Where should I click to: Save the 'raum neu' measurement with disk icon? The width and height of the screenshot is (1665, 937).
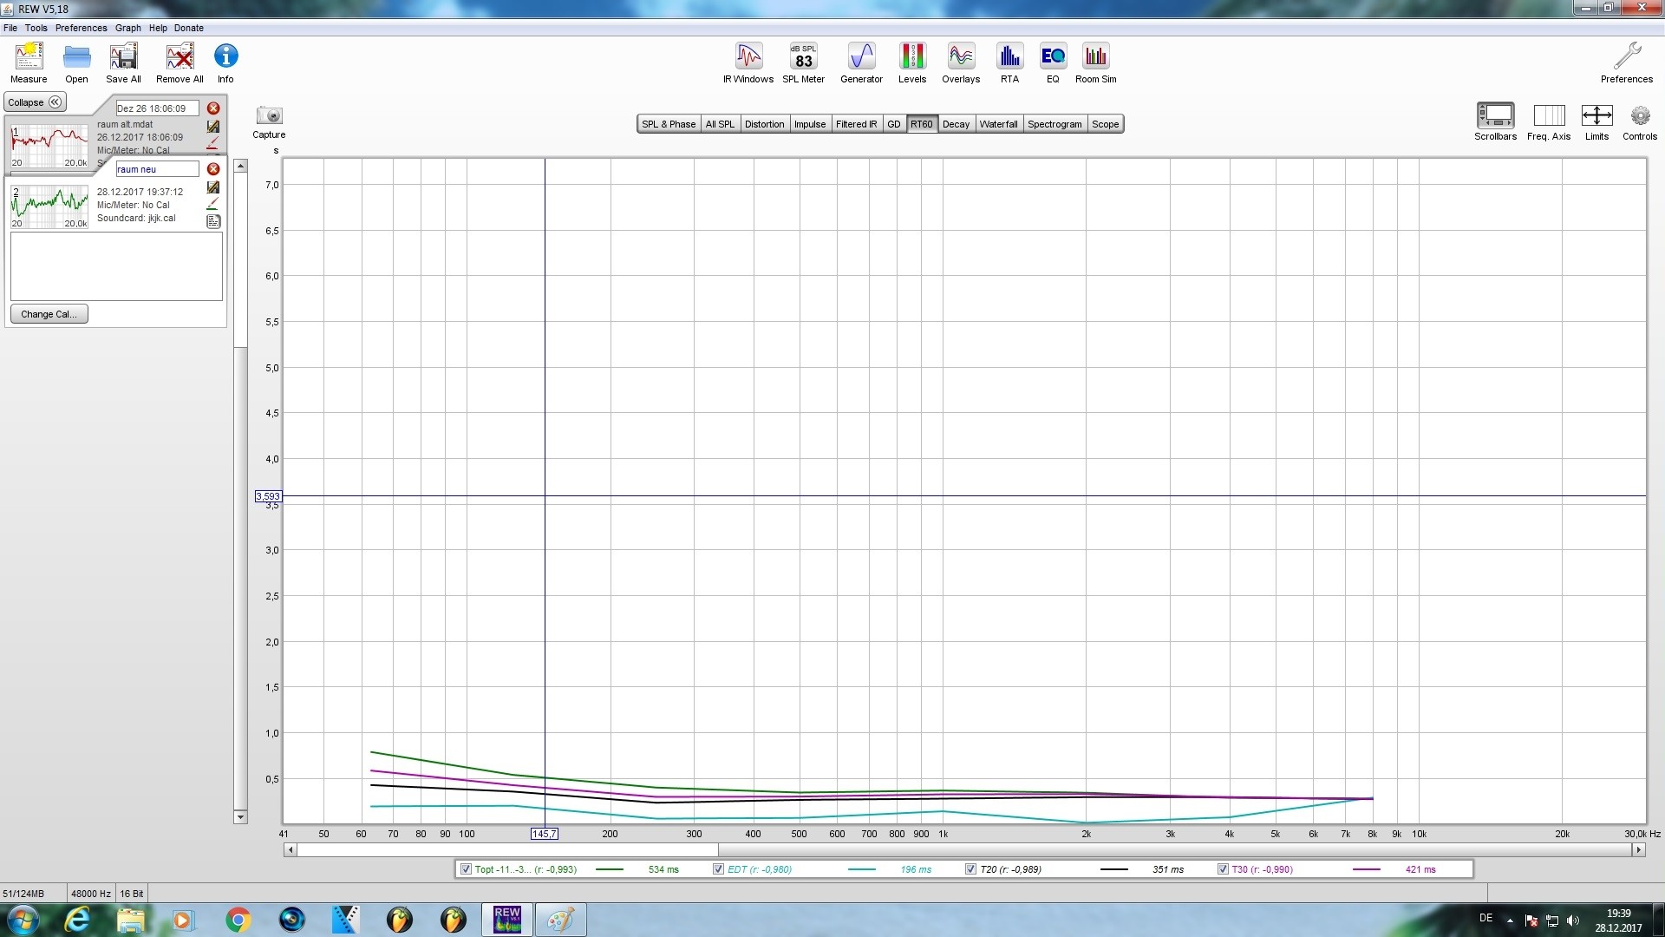[213, 187]
